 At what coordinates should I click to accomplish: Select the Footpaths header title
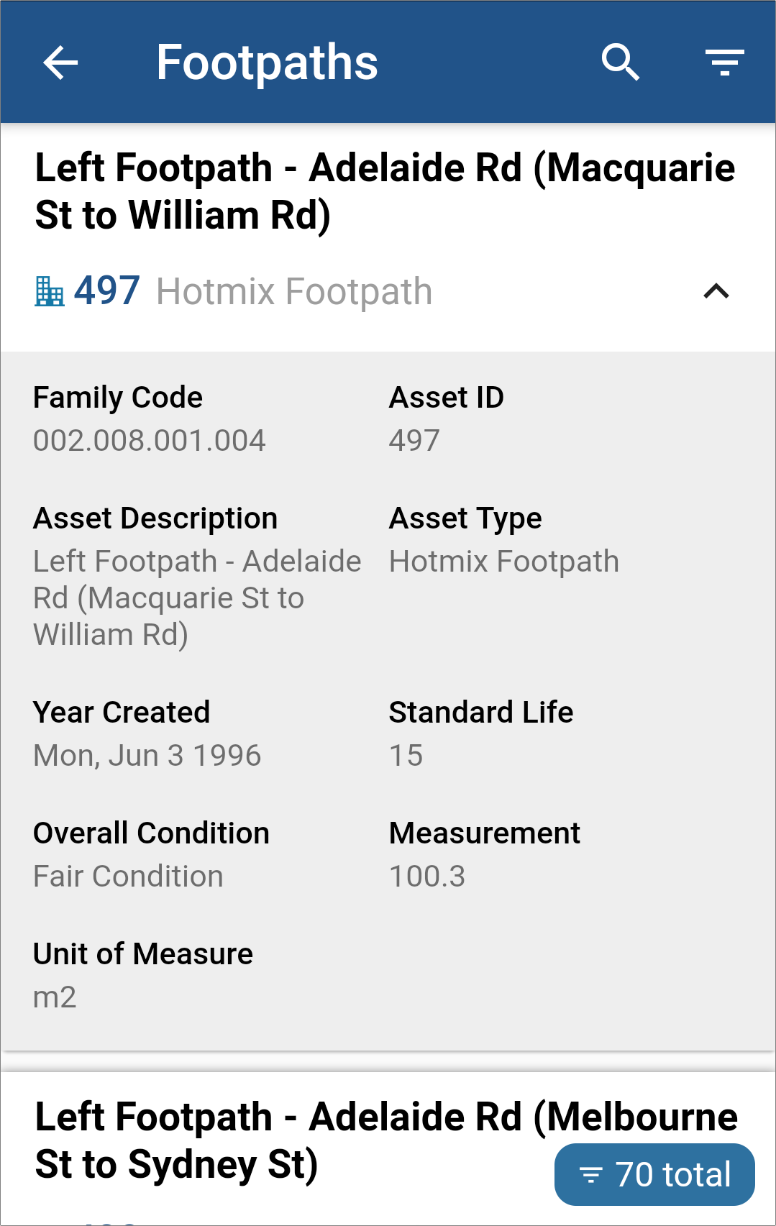point(267,63)
